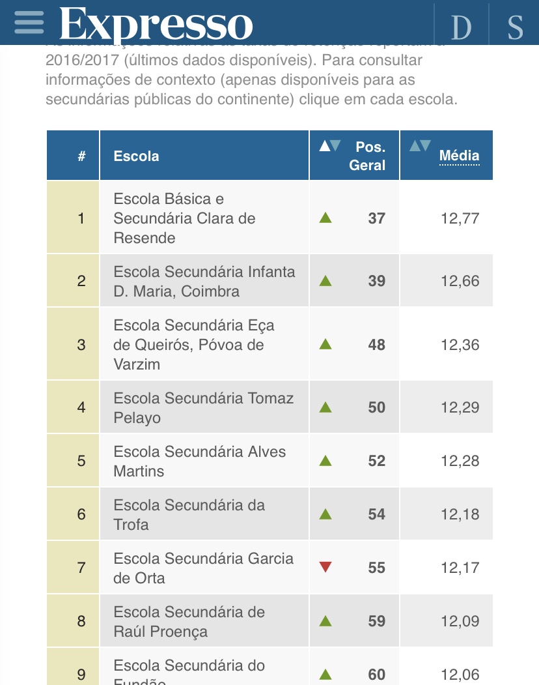Open Escola Básica e Secundária Clara de Resende
The height and width of the screenshot is (685, 539).
(184, 218)
